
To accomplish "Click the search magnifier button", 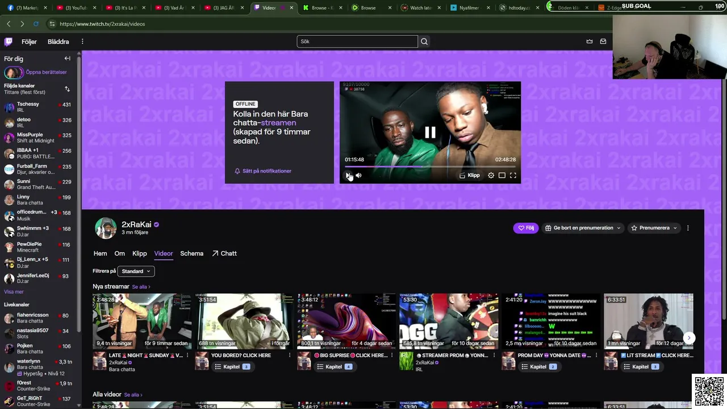I will pos(424,41).
